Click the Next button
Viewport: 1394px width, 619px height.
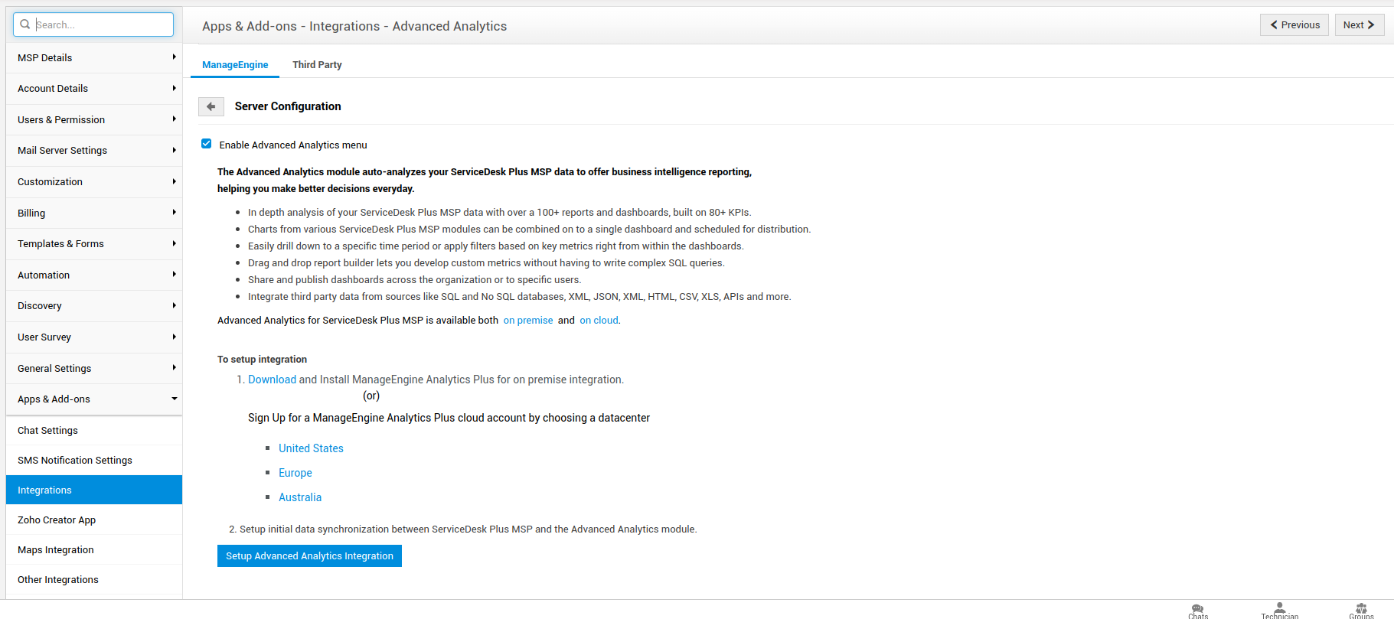click(x=1360, y=25)
